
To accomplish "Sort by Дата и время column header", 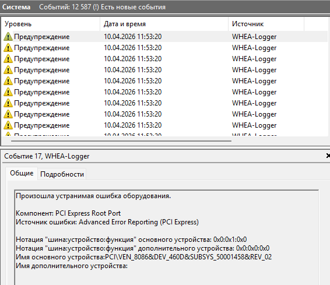I will [x=164, y=24].
